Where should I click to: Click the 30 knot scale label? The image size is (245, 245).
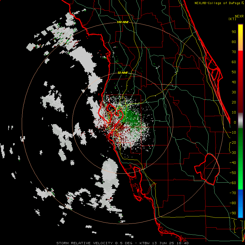coord(234,92)
